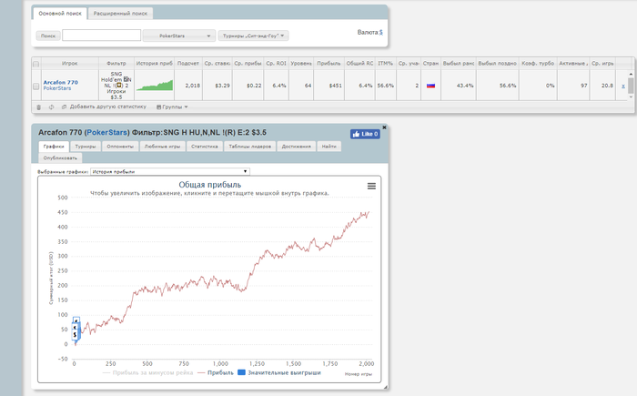This screenshot has height=396, width=637.
Task: Check the Arcafon 770 row checkbox
Action: pyautogui.click(x=35, y=86)
